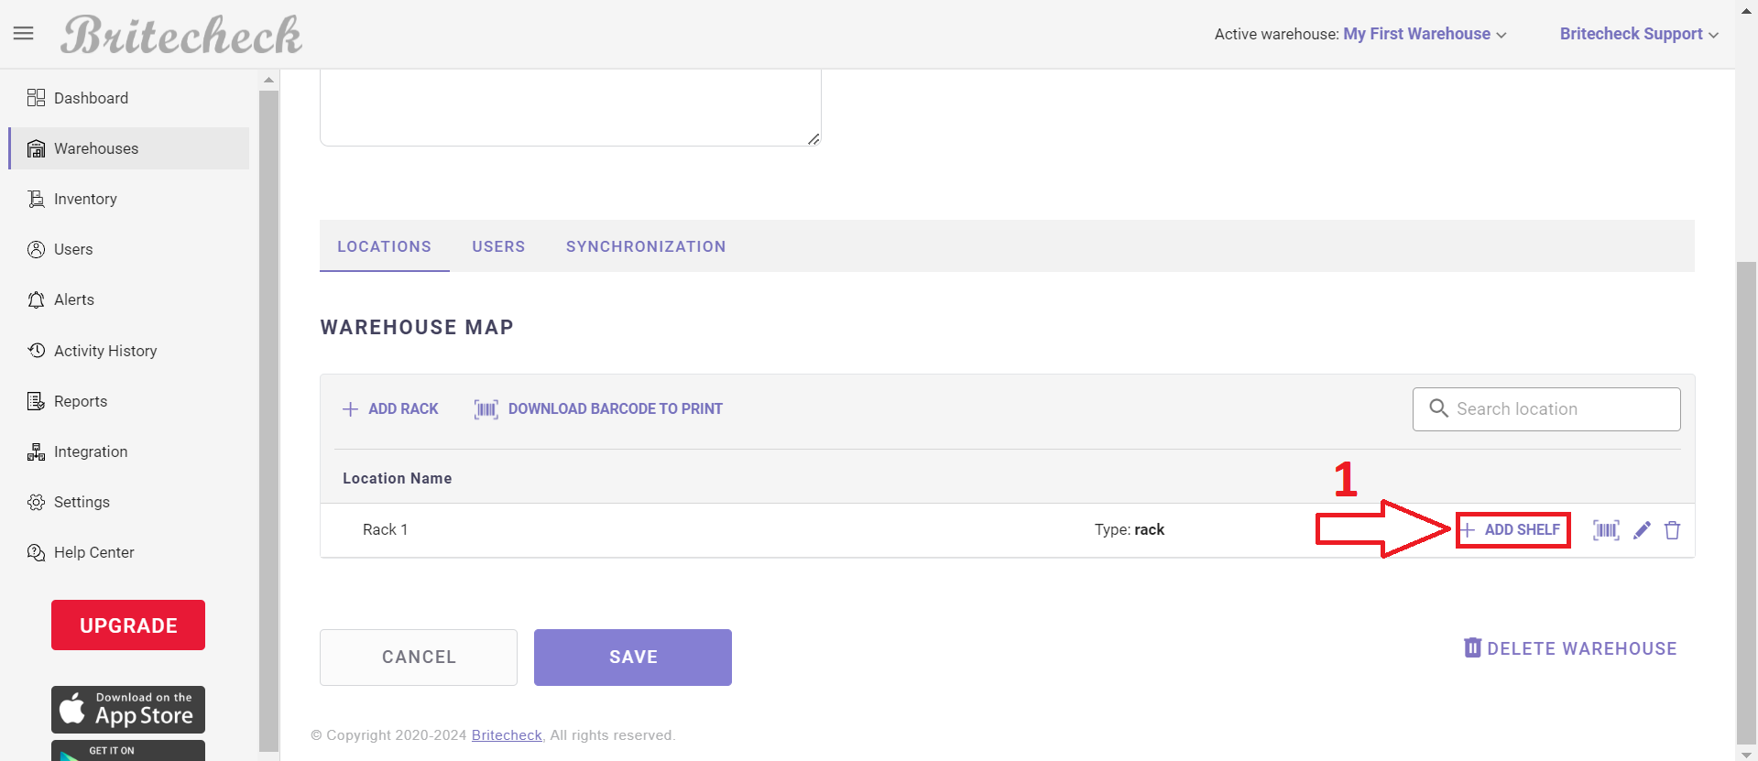Click the plus icon beside Add Rack

click(350, 409)
